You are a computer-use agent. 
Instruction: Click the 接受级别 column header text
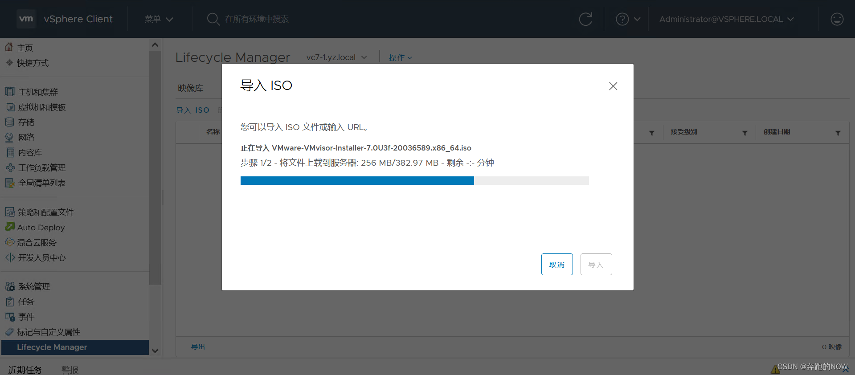point(684,132)
